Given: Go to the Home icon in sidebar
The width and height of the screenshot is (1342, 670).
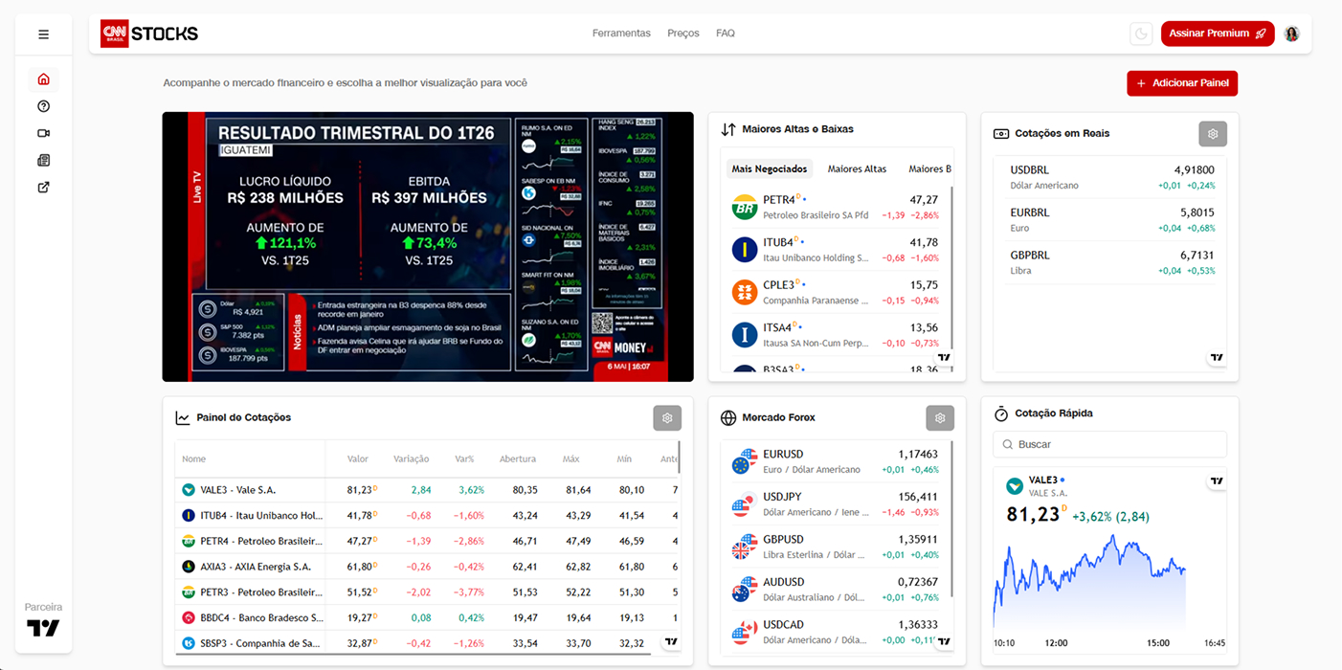Looking at the screenshot, I should pyautogui.click(x=43, y=79).
